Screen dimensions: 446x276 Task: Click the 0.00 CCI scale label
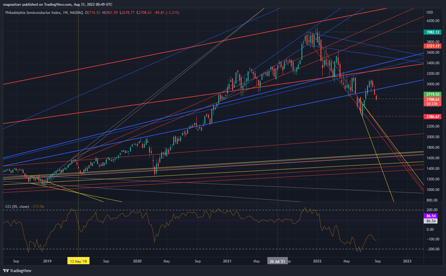click(x=430, y=230)
